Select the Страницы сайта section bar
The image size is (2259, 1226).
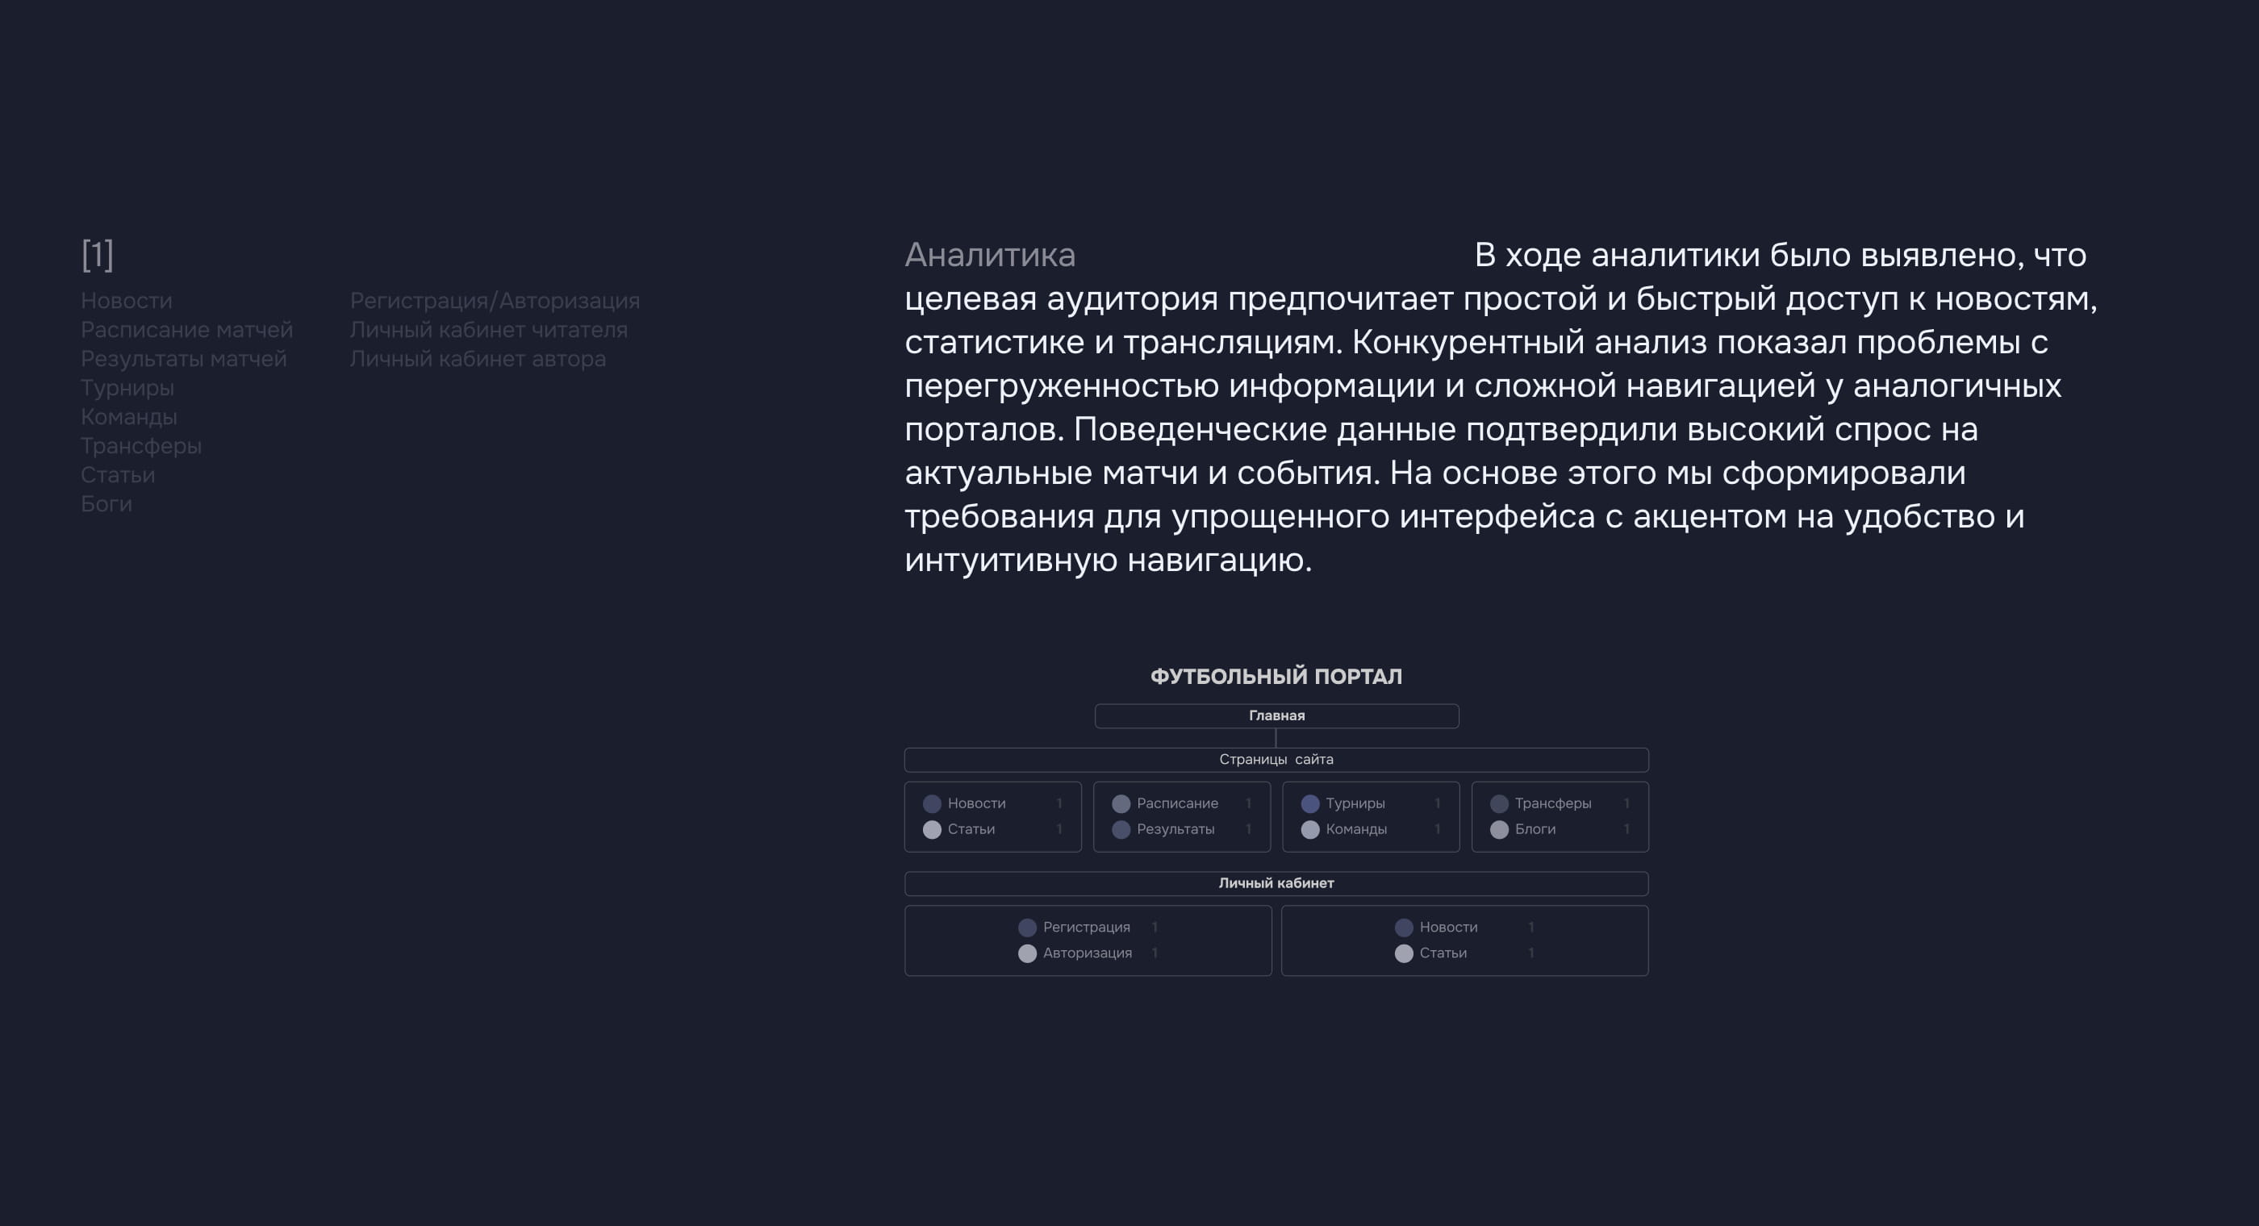click(x=1276, y=760)
